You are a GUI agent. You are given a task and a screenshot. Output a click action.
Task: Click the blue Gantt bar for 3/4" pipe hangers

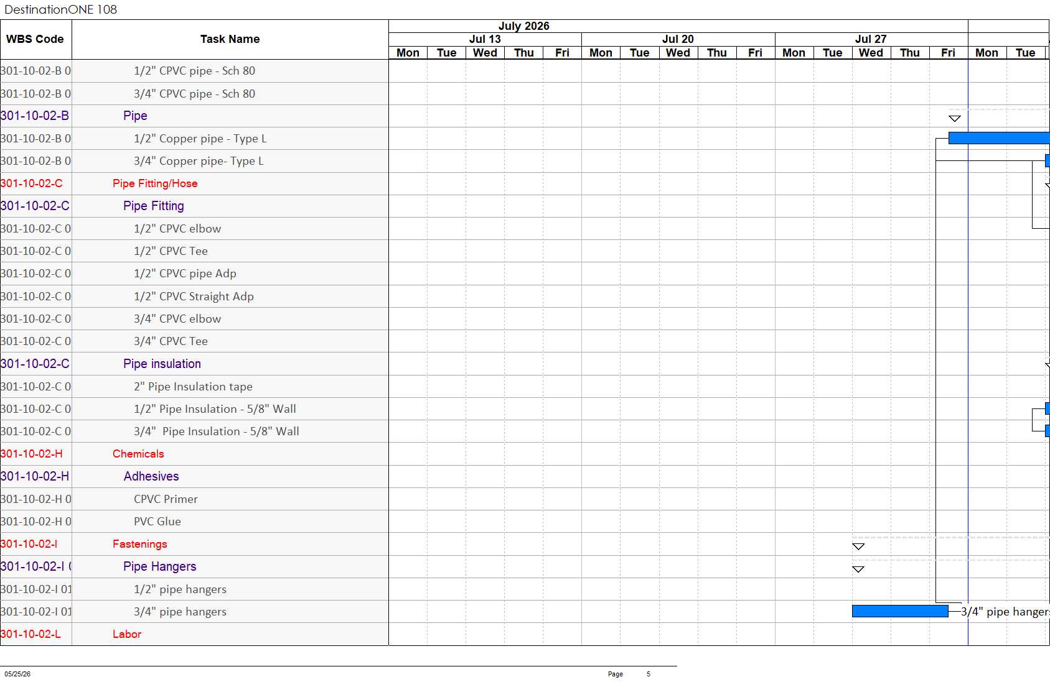900,611
